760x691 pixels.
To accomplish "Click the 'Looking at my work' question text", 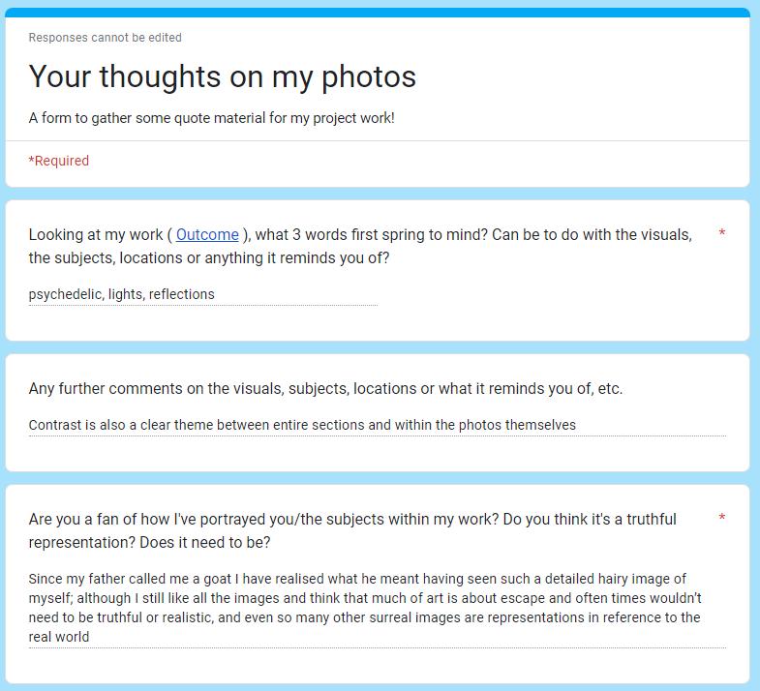I will coord(97,234).
